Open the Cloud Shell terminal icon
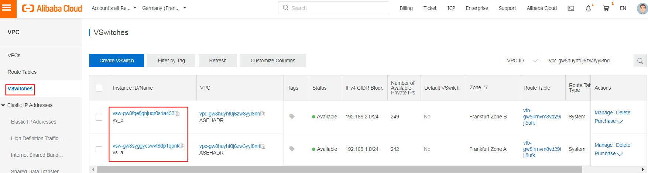Image resolution: width=648 pixels, height=173 pixels. [x=571, y=8]
